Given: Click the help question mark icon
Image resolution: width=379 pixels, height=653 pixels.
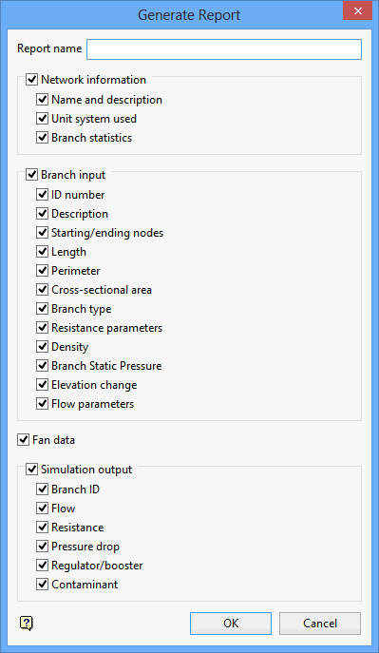Looking at the screenshot, I should (27, 624).
